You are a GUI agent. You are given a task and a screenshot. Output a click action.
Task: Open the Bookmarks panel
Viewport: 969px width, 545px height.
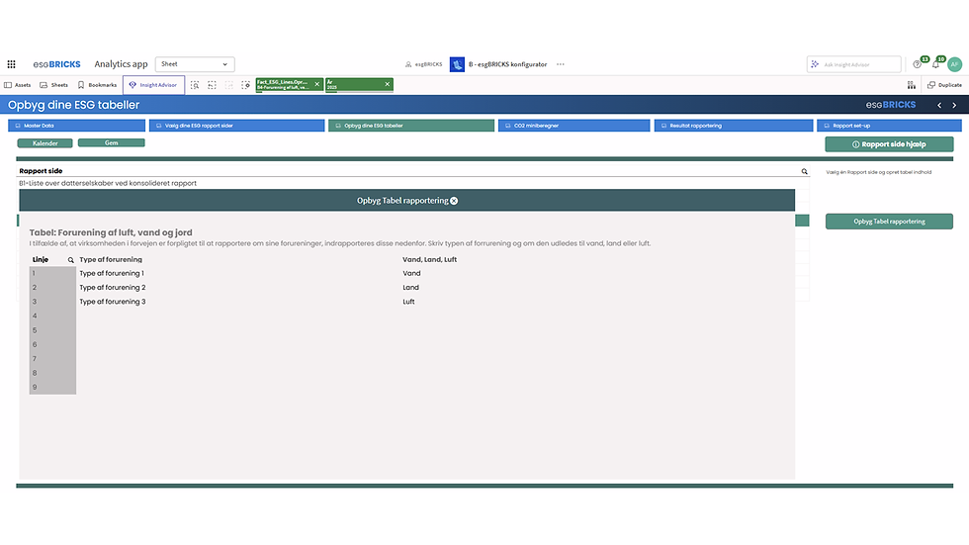coord(97,85)
